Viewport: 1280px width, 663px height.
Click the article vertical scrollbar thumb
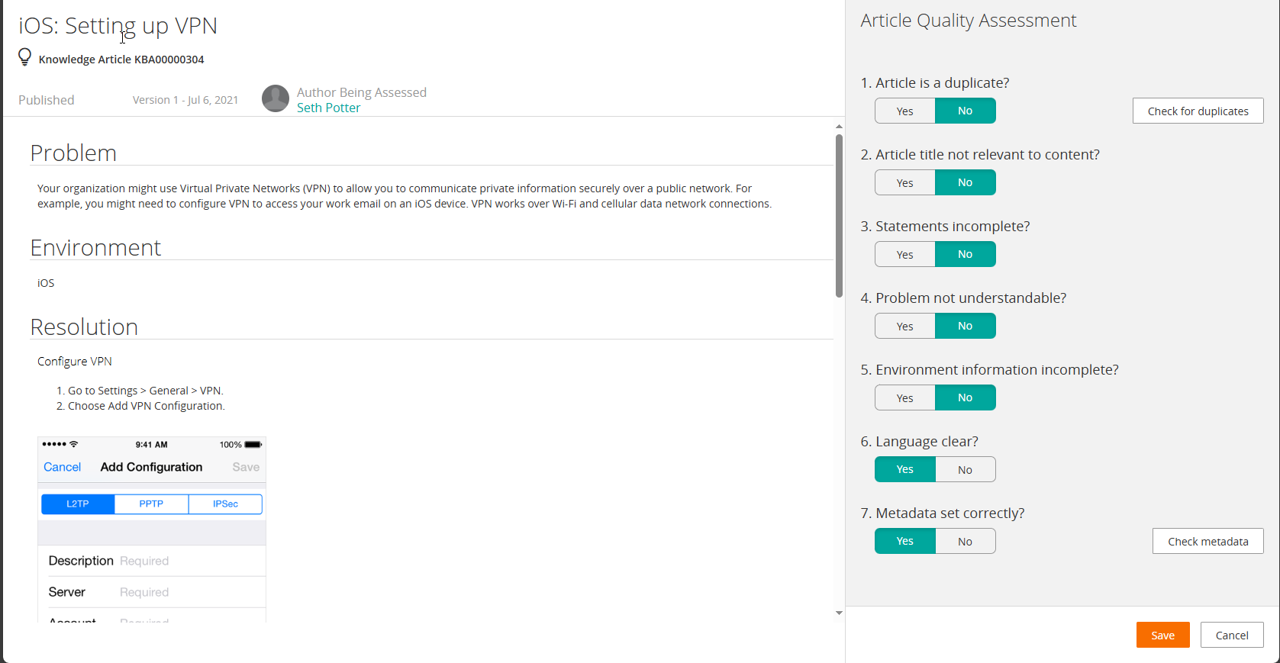[x=839, y=215]
